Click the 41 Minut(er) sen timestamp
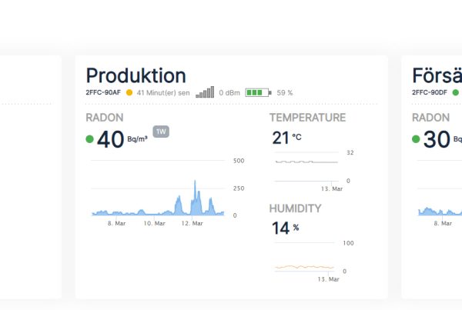Image resolution: width=462 pixels, height=310 pixels. click(x=163, y=93)
